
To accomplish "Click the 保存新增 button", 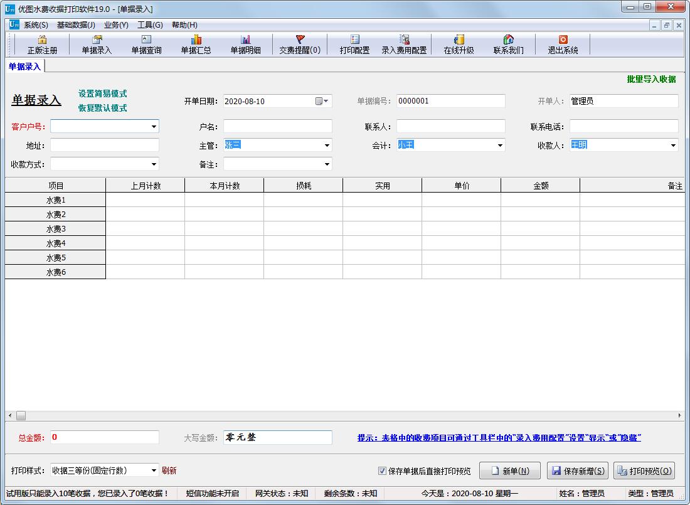I will [576, 471].
